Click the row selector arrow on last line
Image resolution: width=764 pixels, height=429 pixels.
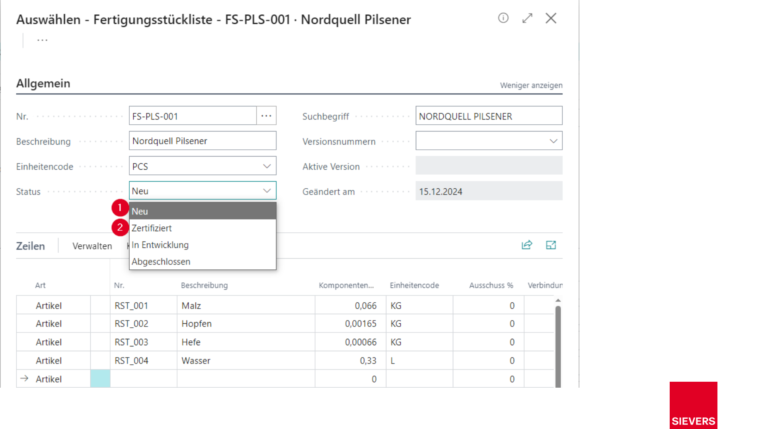(24, 378)
